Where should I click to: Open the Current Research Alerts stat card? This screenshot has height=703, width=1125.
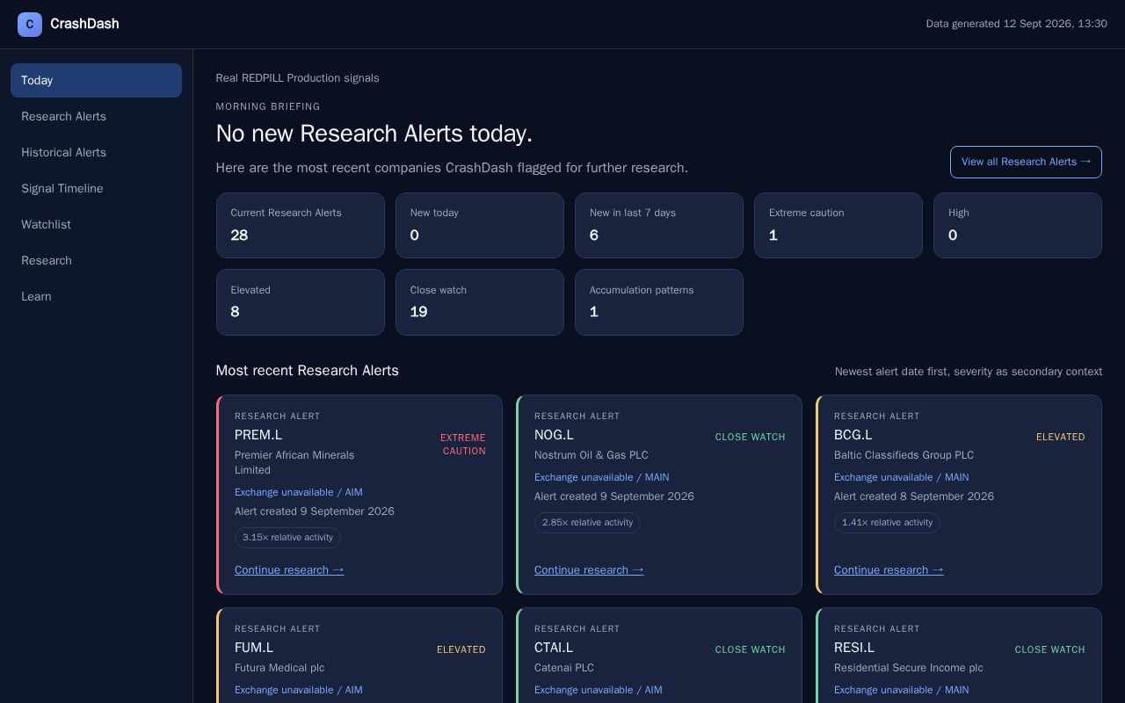(x=301, y=225)
